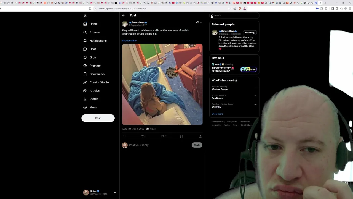
Task: Click the post author's avatar at top
Action: pos(125,24)
